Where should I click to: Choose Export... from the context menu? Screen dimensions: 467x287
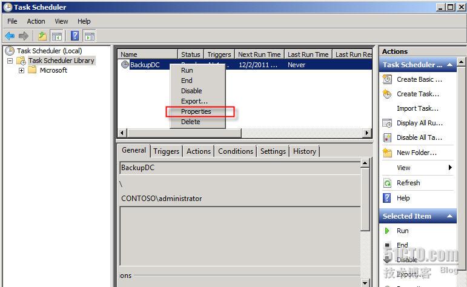tap(197, 101)
